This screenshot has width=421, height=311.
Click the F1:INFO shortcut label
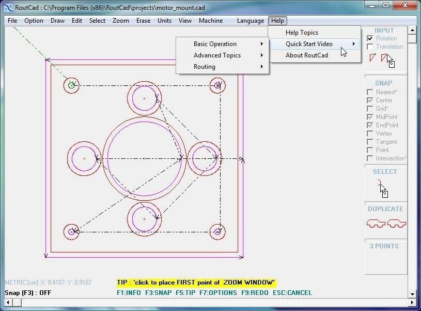click(129, 293)
